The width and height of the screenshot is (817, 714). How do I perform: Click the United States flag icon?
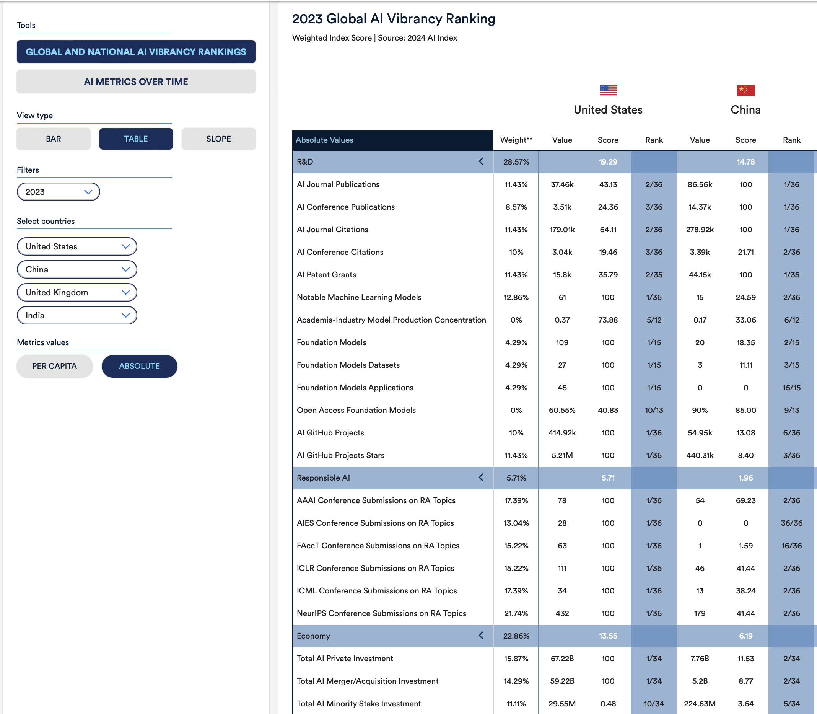(608, 90)
